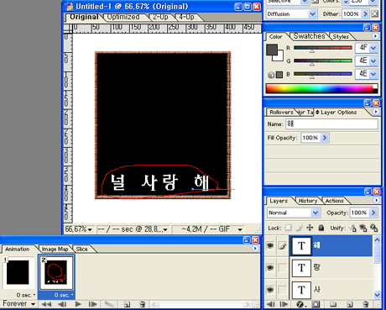Toggle visibility of the 해 layer
The width and height of the screenshot is (386, 310).
(270, 246)
